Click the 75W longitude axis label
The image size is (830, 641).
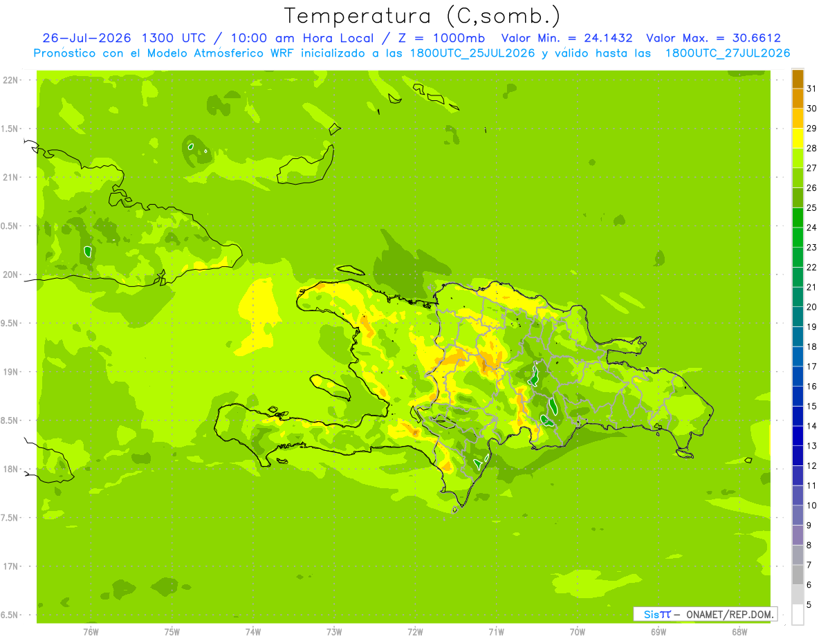(172, 631)
